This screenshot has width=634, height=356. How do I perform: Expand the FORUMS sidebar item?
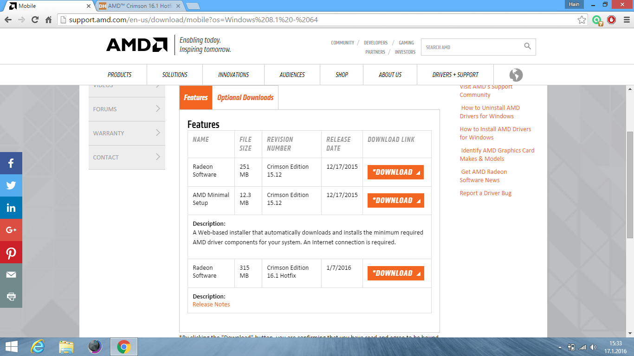(x=127, y=109)
